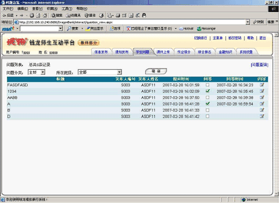Screen dimensions: 279x203
Task: Click in the address URL field
Action: pyautogui.click(x=130, y=22)
